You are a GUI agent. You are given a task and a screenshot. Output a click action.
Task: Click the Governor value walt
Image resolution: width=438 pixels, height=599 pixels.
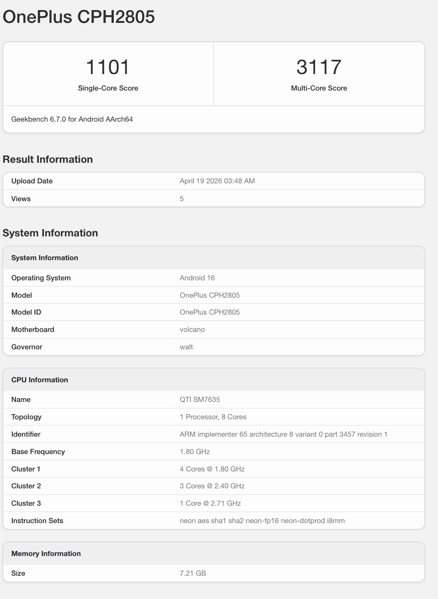pos(186,347)
